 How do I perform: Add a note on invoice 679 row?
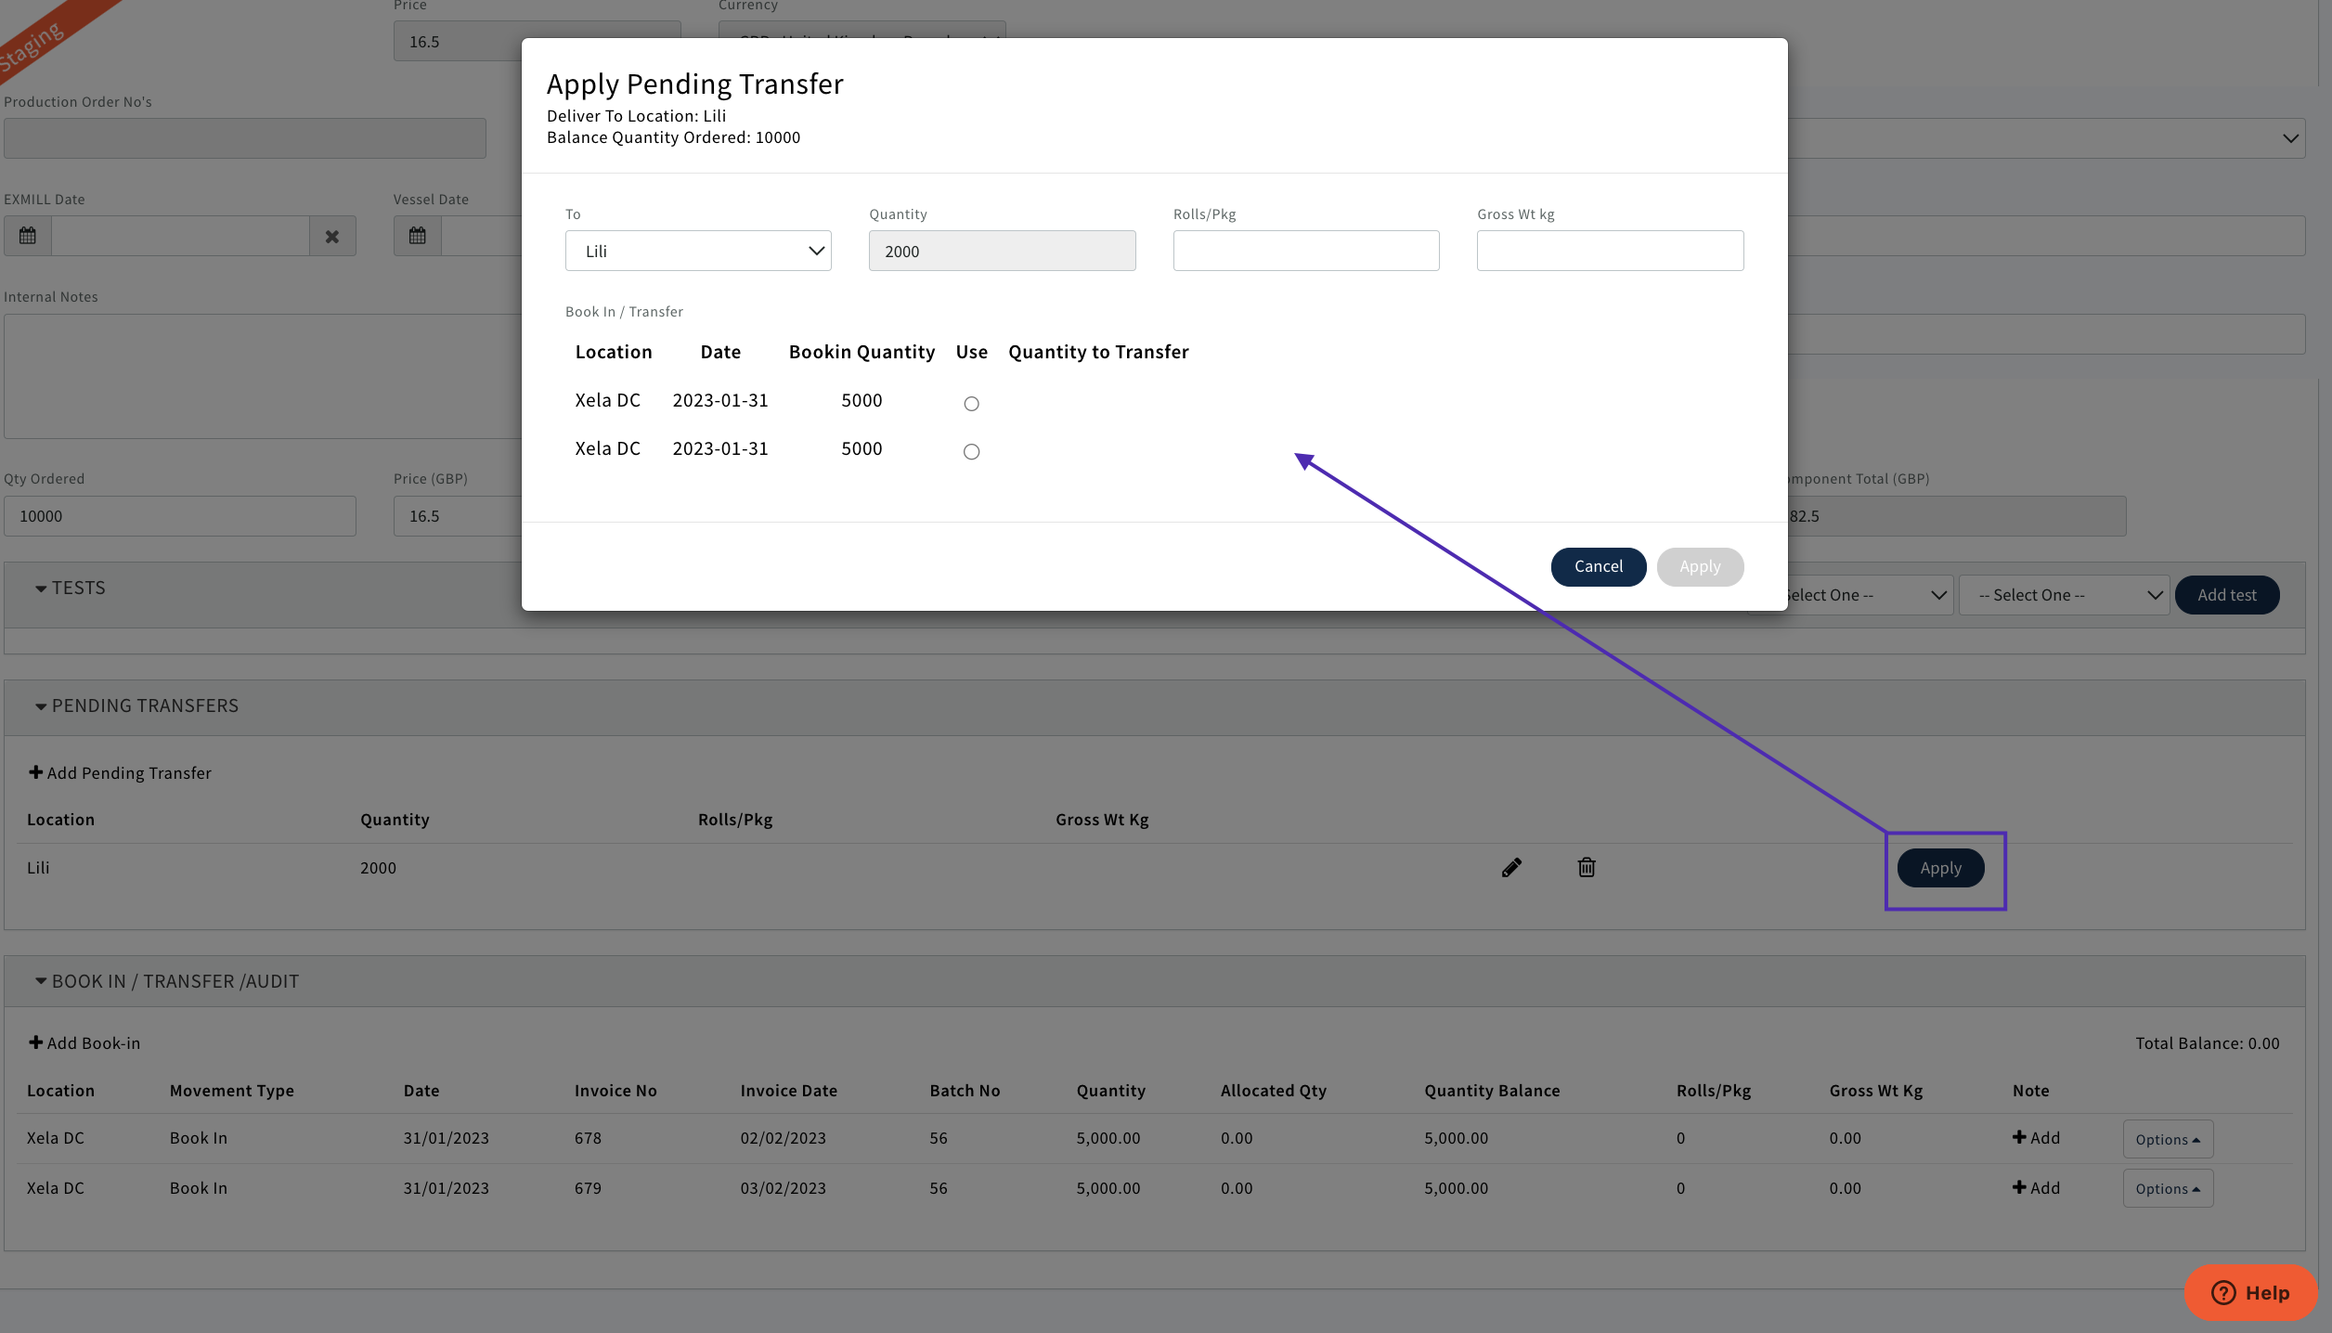[2036, 1187]
